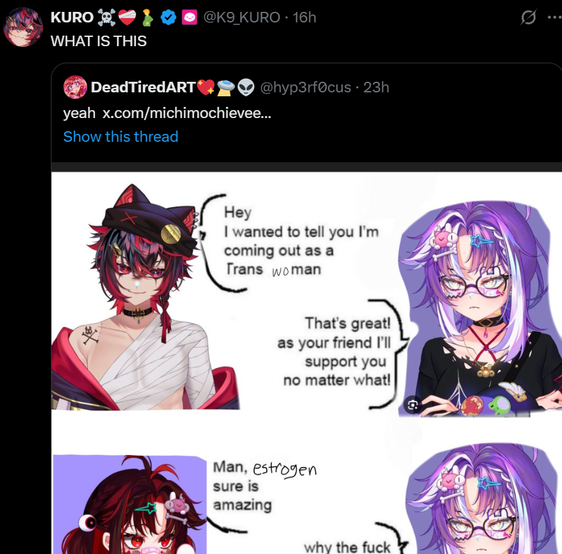
Task: Open the x.com/michimochievee link
Action: coord(187,113)
